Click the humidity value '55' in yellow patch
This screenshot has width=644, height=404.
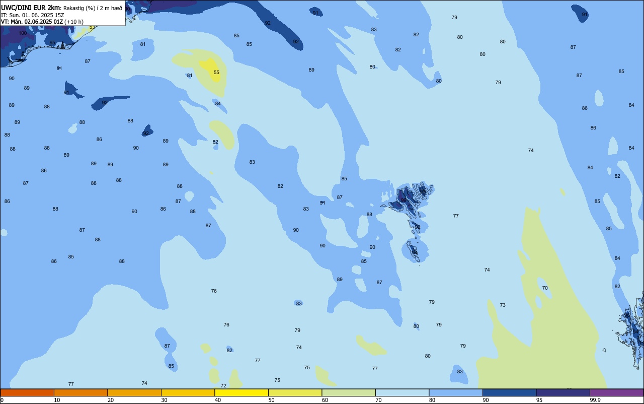[216, 73]
